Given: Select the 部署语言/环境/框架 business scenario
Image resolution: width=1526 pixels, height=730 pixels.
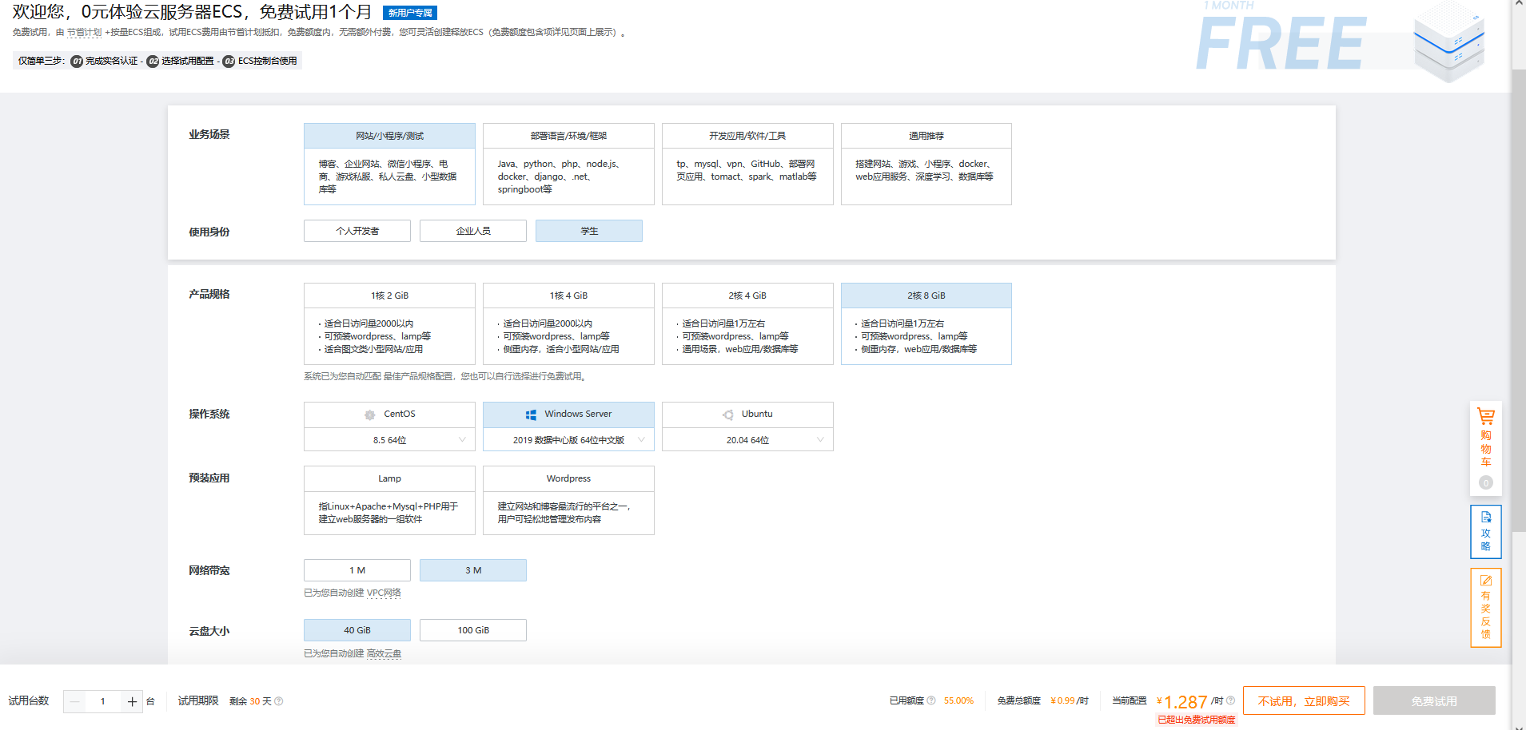Looking at the screenshot, I should pyautogui.click(x=568, y=164).
